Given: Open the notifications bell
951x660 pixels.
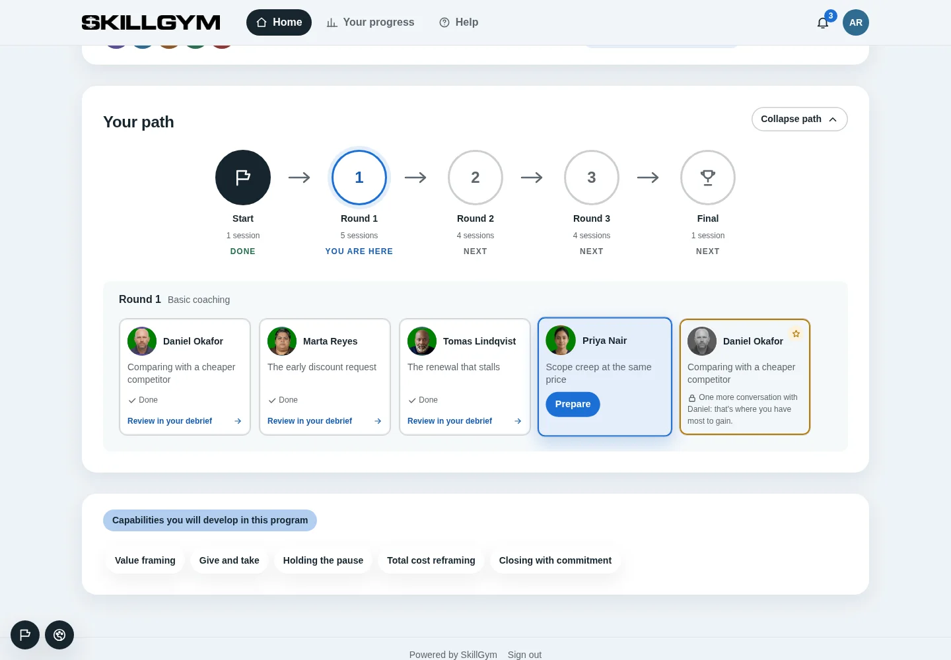Looking at the screenshot, I should [823, 22].
